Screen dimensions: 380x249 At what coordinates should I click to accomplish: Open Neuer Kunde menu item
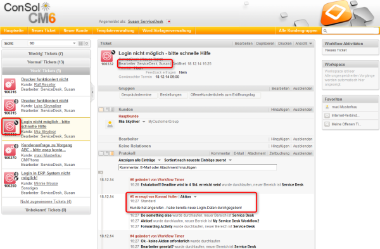pyautogui.click(x=76, y=30)
